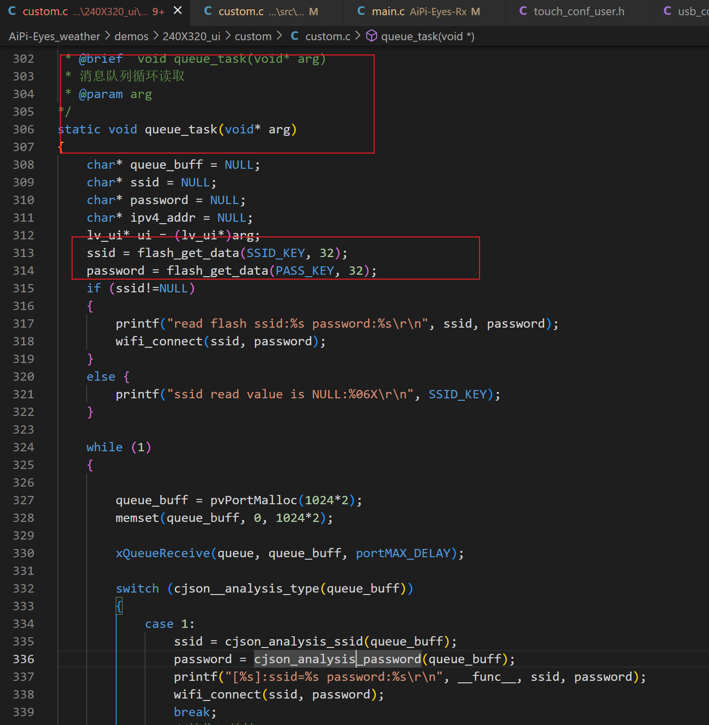This screenshot has width=709, height=725.
Task: Click "ssid read value is NULL" string
Action: pyautogui.click(x=290, y=394)
